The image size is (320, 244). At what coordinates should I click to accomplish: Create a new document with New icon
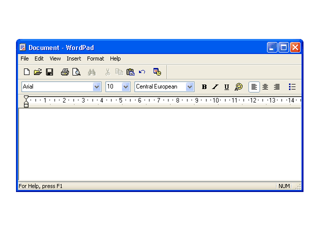[x=26, y=72]
